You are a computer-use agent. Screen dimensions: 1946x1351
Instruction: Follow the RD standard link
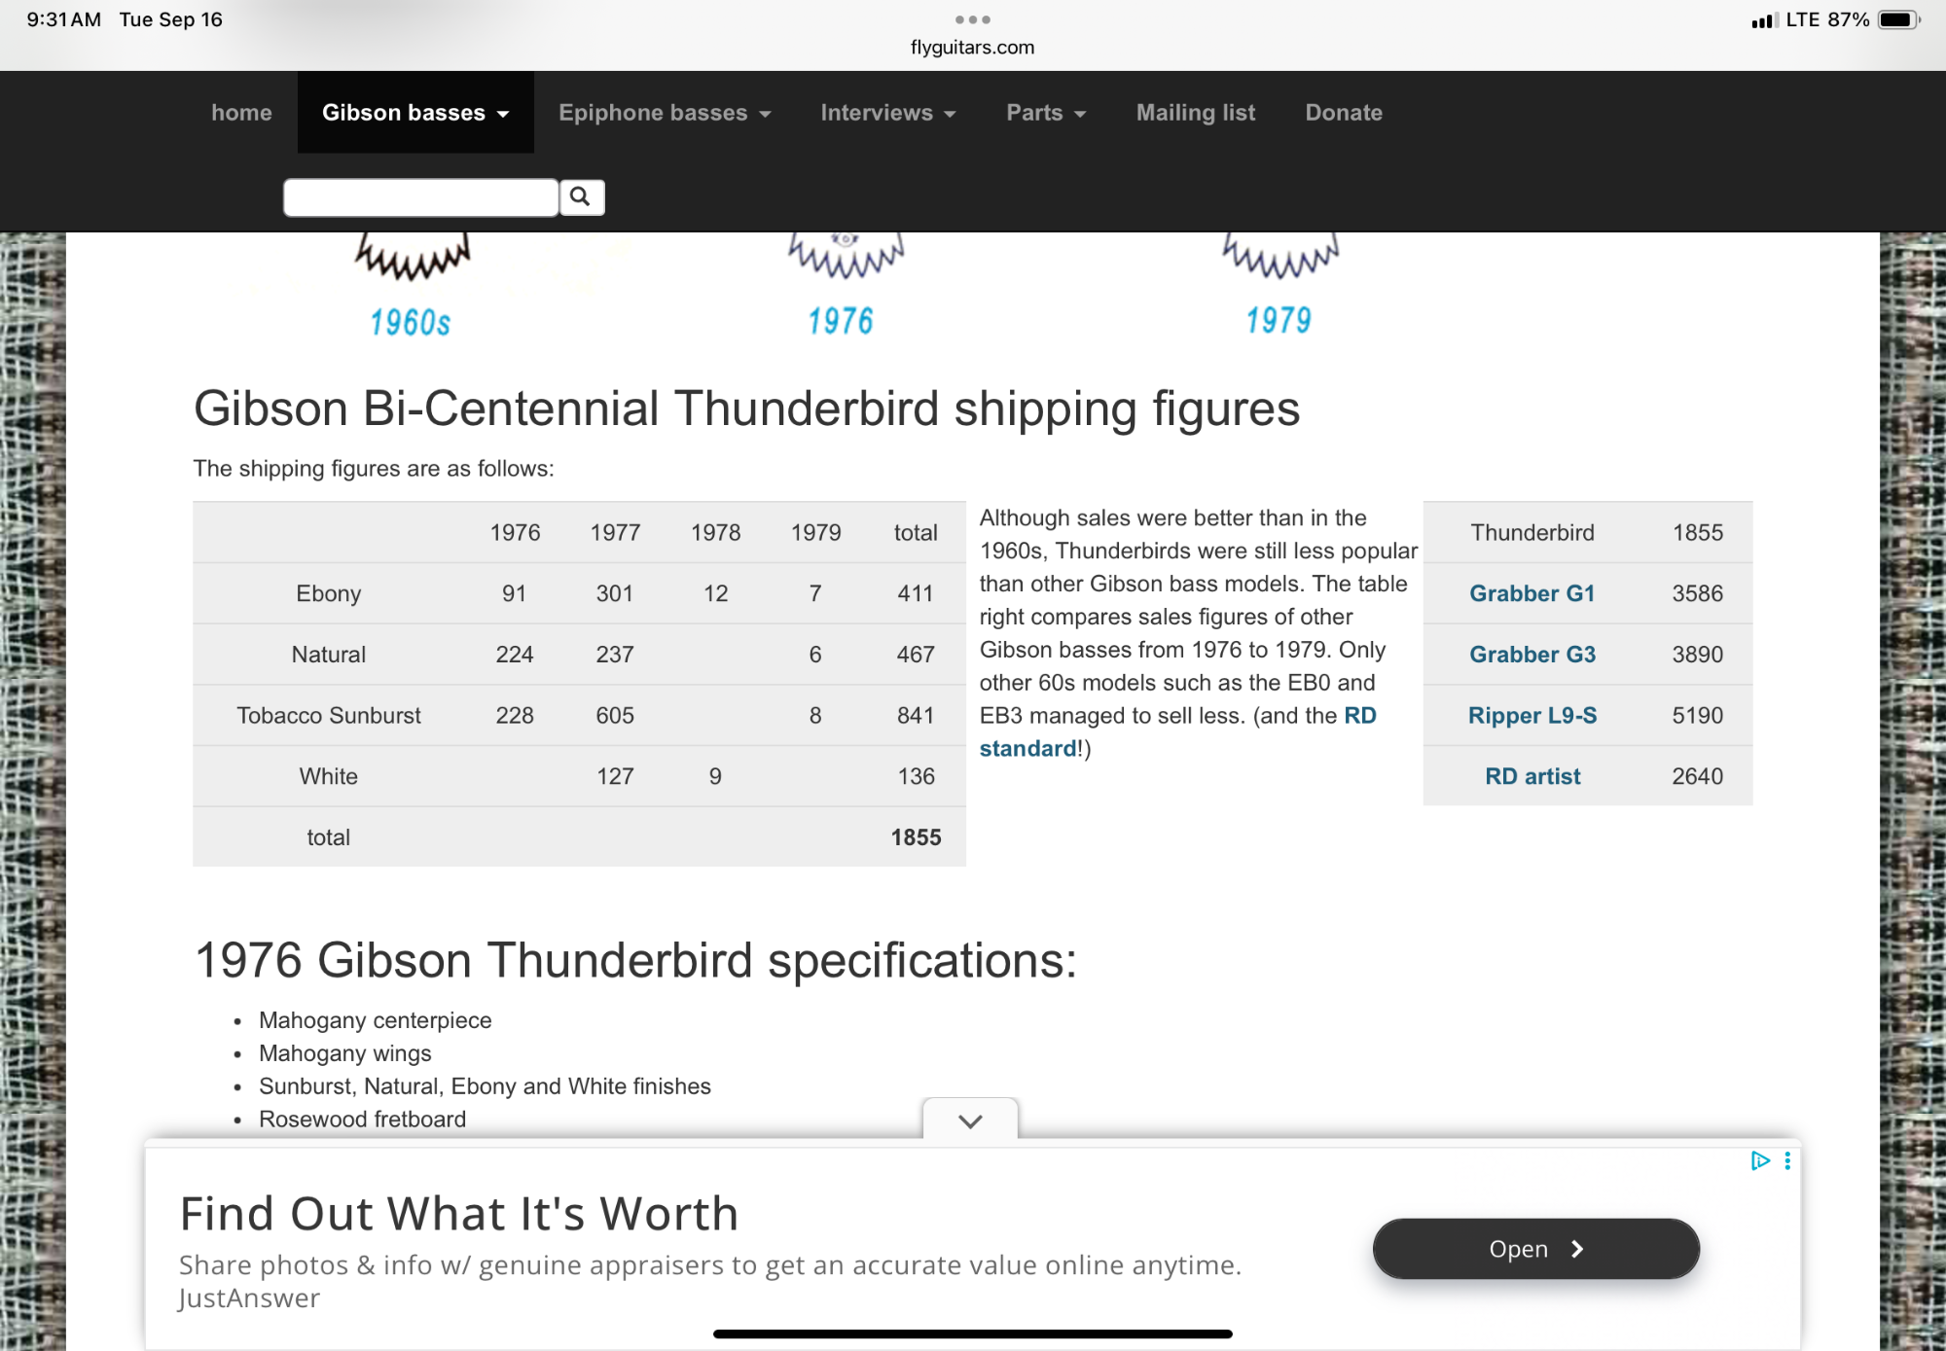coord(1177,732)
